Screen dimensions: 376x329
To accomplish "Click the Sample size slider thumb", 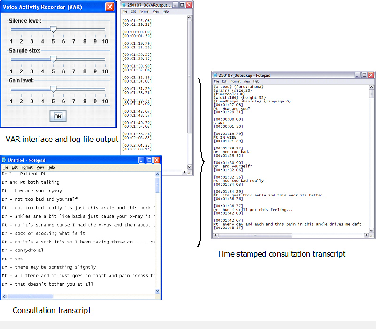I will tap(53, 59).
